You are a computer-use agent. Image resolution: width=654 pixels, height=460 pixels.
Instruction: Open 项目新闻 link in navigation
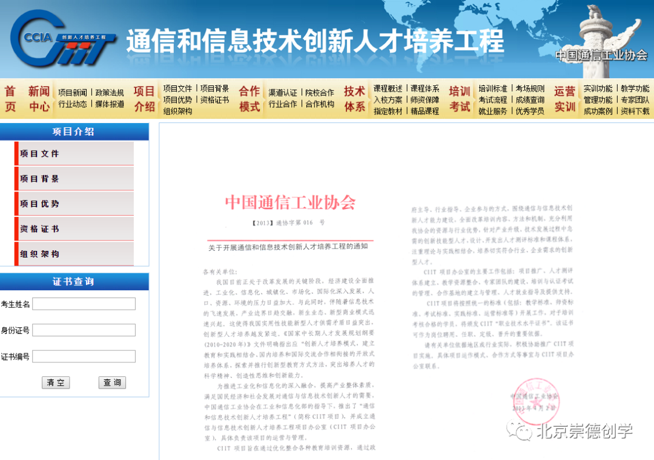tap(73, 93)
